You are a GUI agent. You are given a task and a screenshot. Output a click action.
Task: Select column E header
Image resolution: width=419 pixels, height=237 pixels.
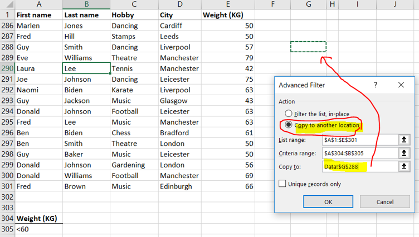click(x=228, y=4)
